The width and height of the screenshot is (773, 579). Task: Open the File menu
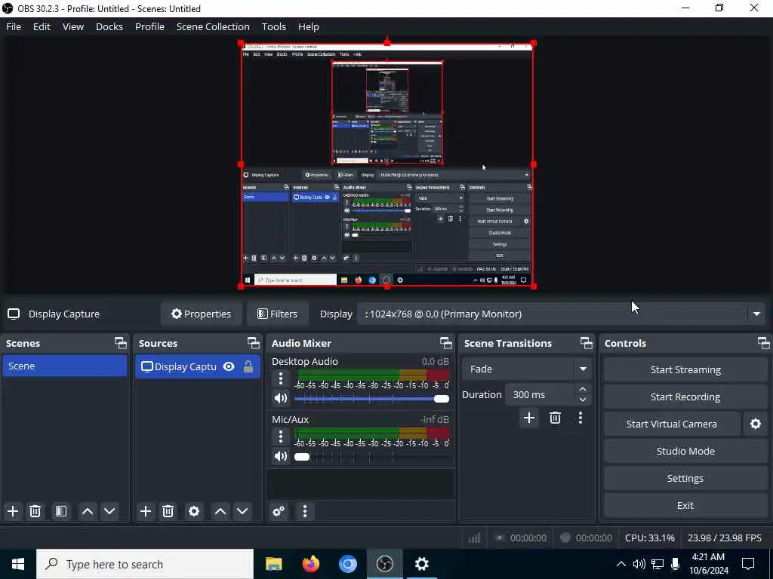tap(14, 26)
